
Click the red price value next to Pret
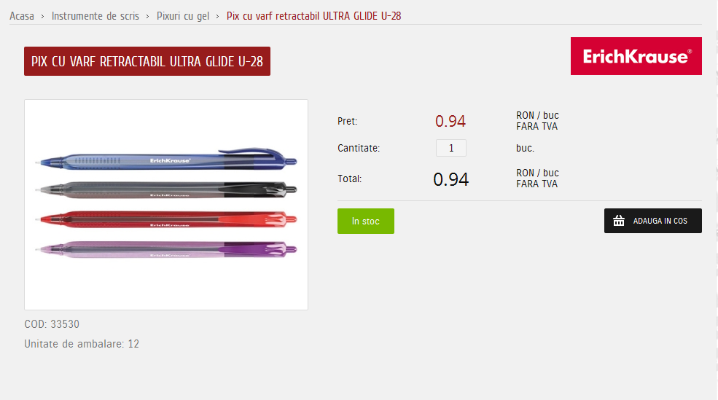pyautogui.click(x=450, y=121)
